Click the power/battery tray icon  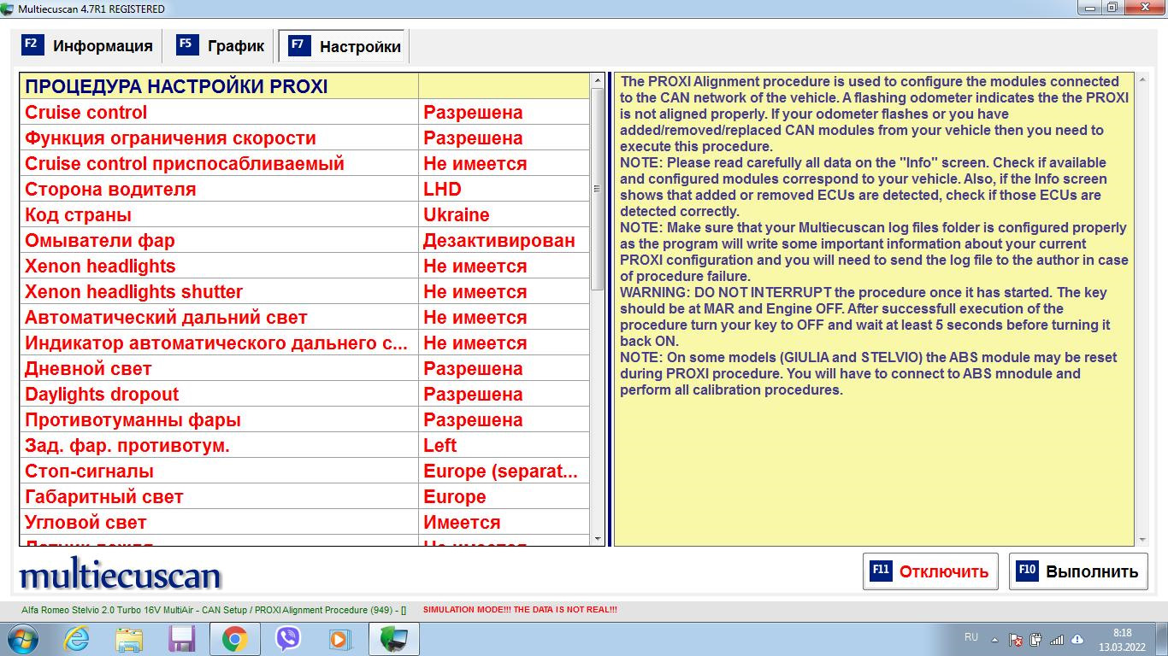1036,639
